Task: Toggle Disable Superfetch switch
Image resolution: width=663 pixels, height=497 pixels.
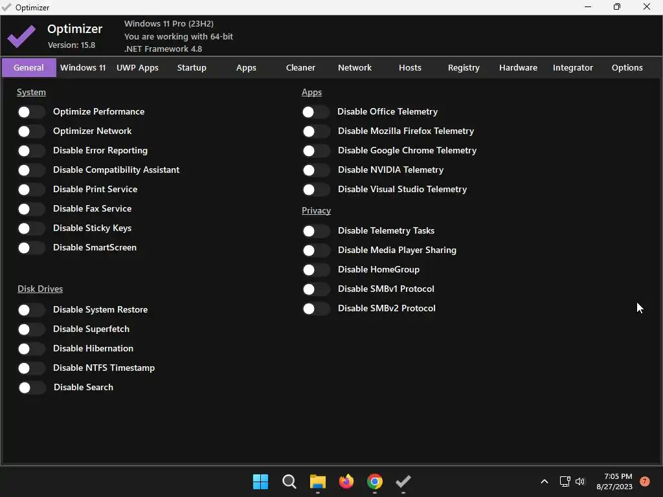Action: point(31,329)
